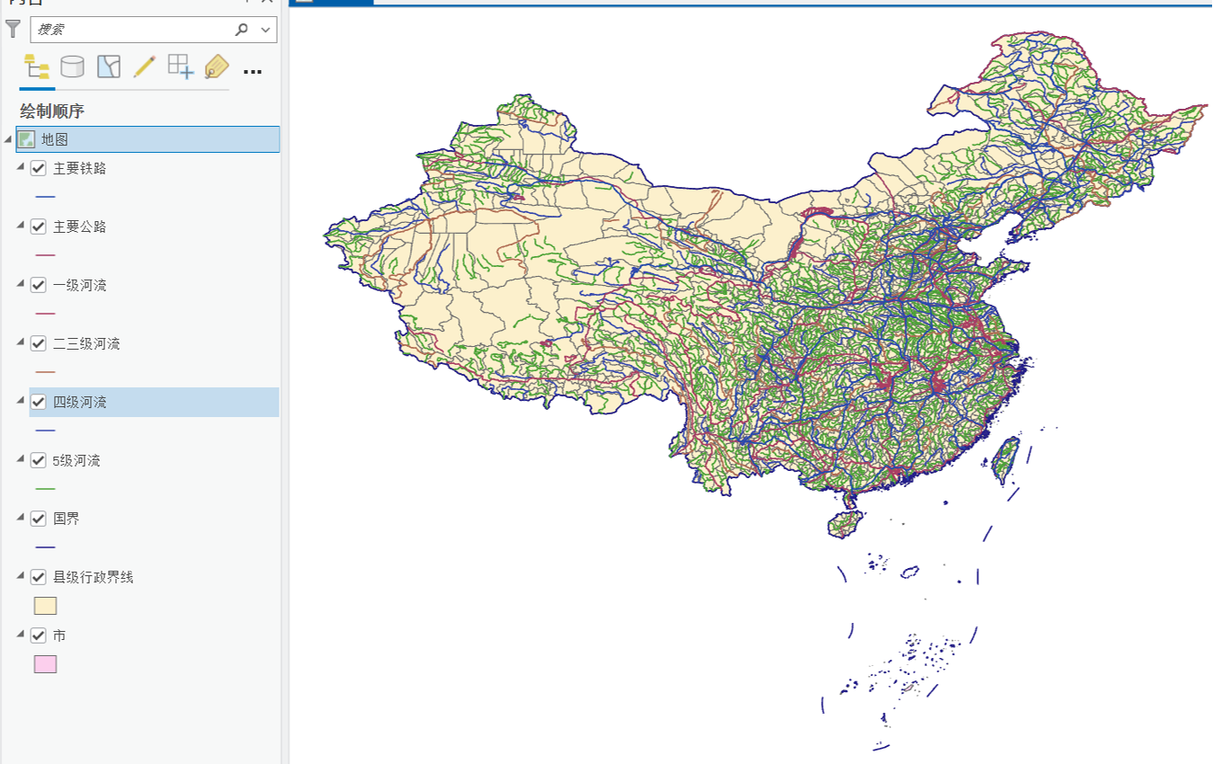Screen dimensions: 1213x764
Task: Click the magnifier search icon
Action: click(241, 30)
